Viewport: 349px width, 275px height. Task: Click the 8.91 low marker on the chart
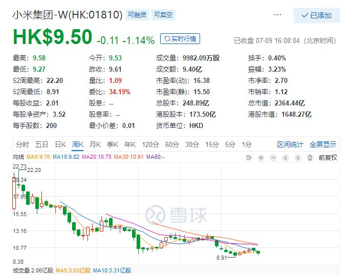tap(222, 258)
